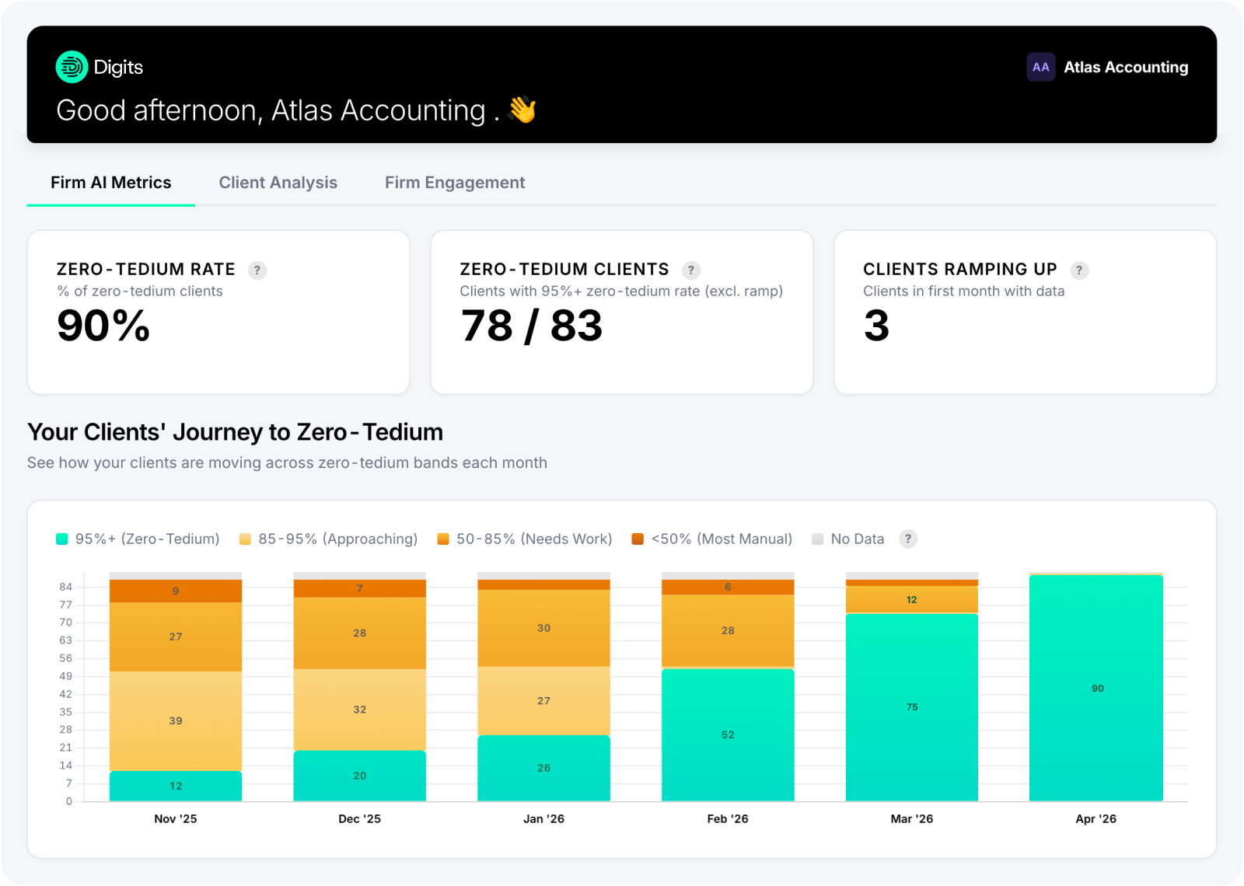Screen dimensions: 1244x886
Task: Click the Mar '26 needs work segment 12
Action: [x=912, y=600]
